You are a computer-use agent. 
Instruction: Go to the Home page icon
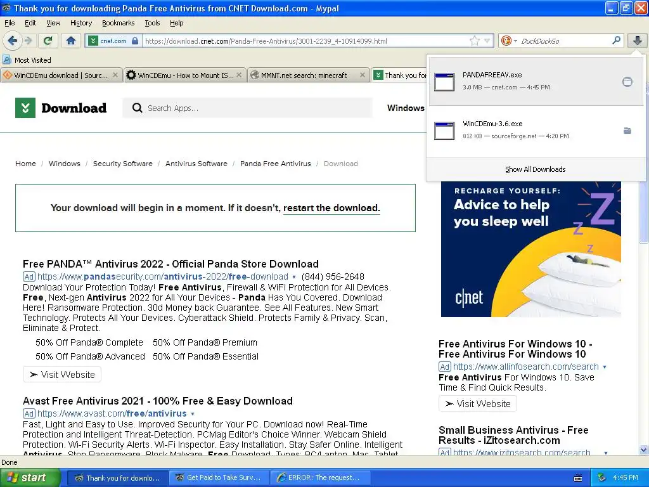(x=71, y=41)
